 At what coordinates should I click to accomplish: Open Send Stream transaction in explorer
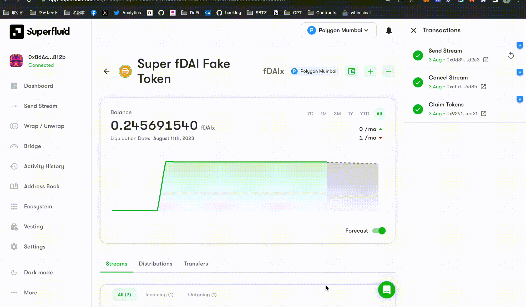[x=486, y=60]
